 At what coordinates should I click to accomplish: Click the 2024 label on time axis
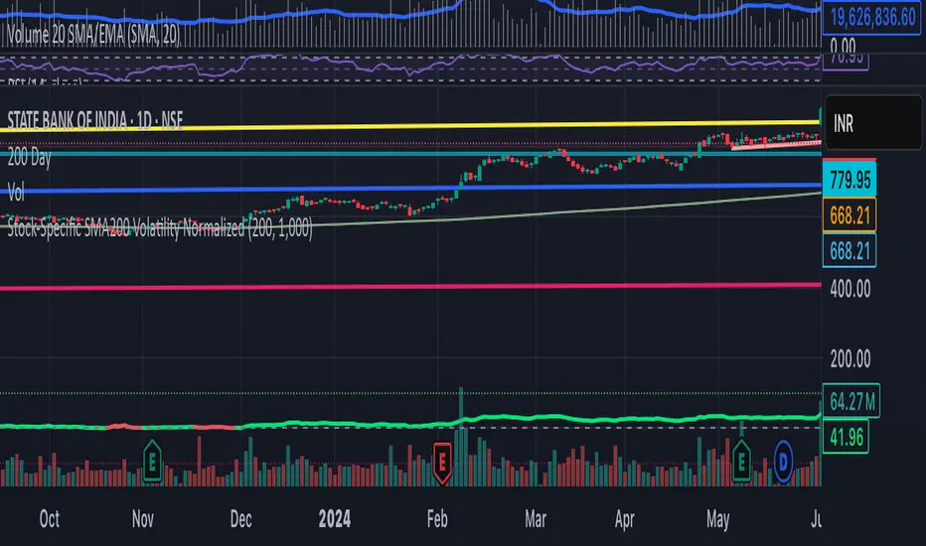(x=334, y=519)
